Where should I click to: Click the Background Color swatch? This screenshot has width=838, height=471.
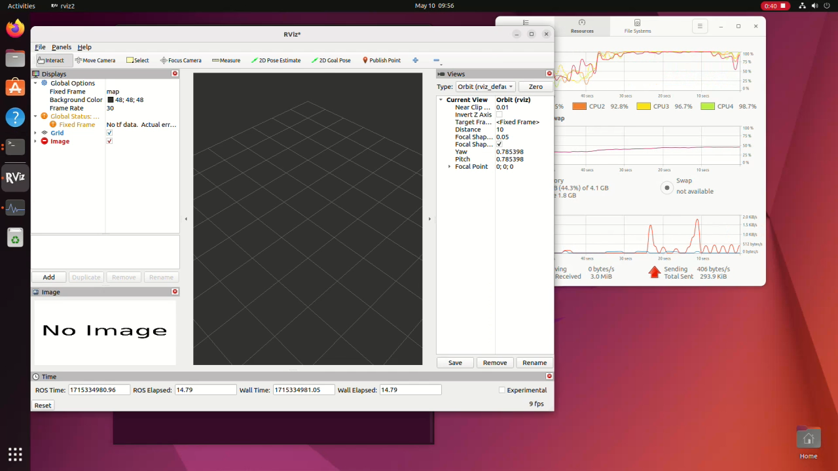110,100
